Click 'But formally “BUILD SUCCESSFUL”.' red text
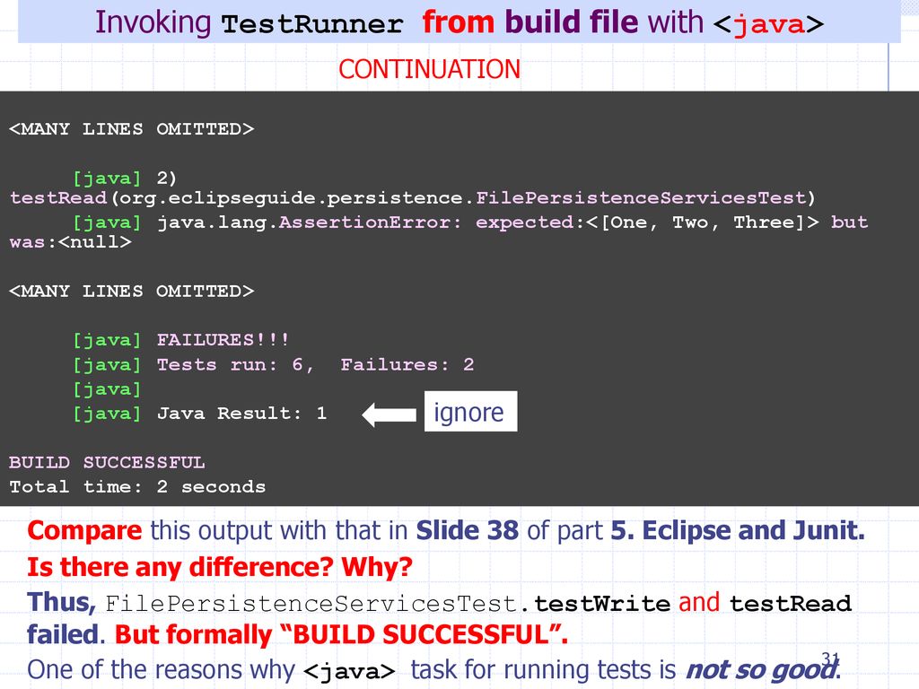 pyautogui.click(x=341, y=634)
